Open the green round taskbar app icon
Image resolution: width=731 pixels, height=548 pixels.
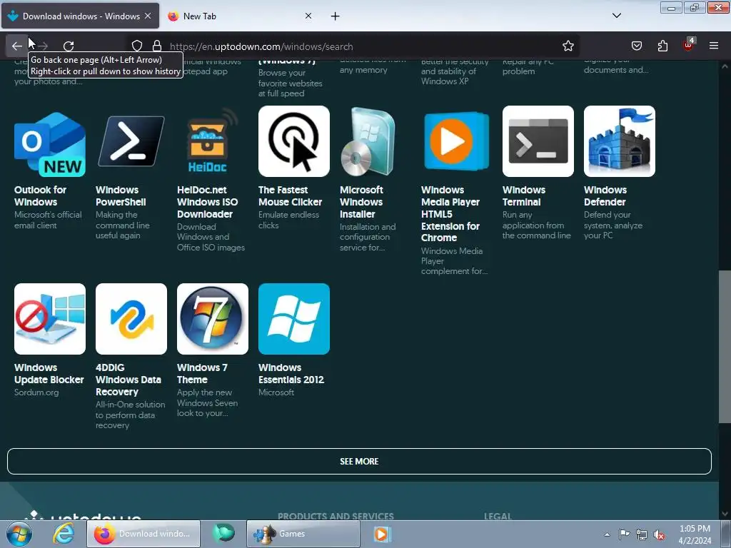pyautogui.click(x=223, y=534)
